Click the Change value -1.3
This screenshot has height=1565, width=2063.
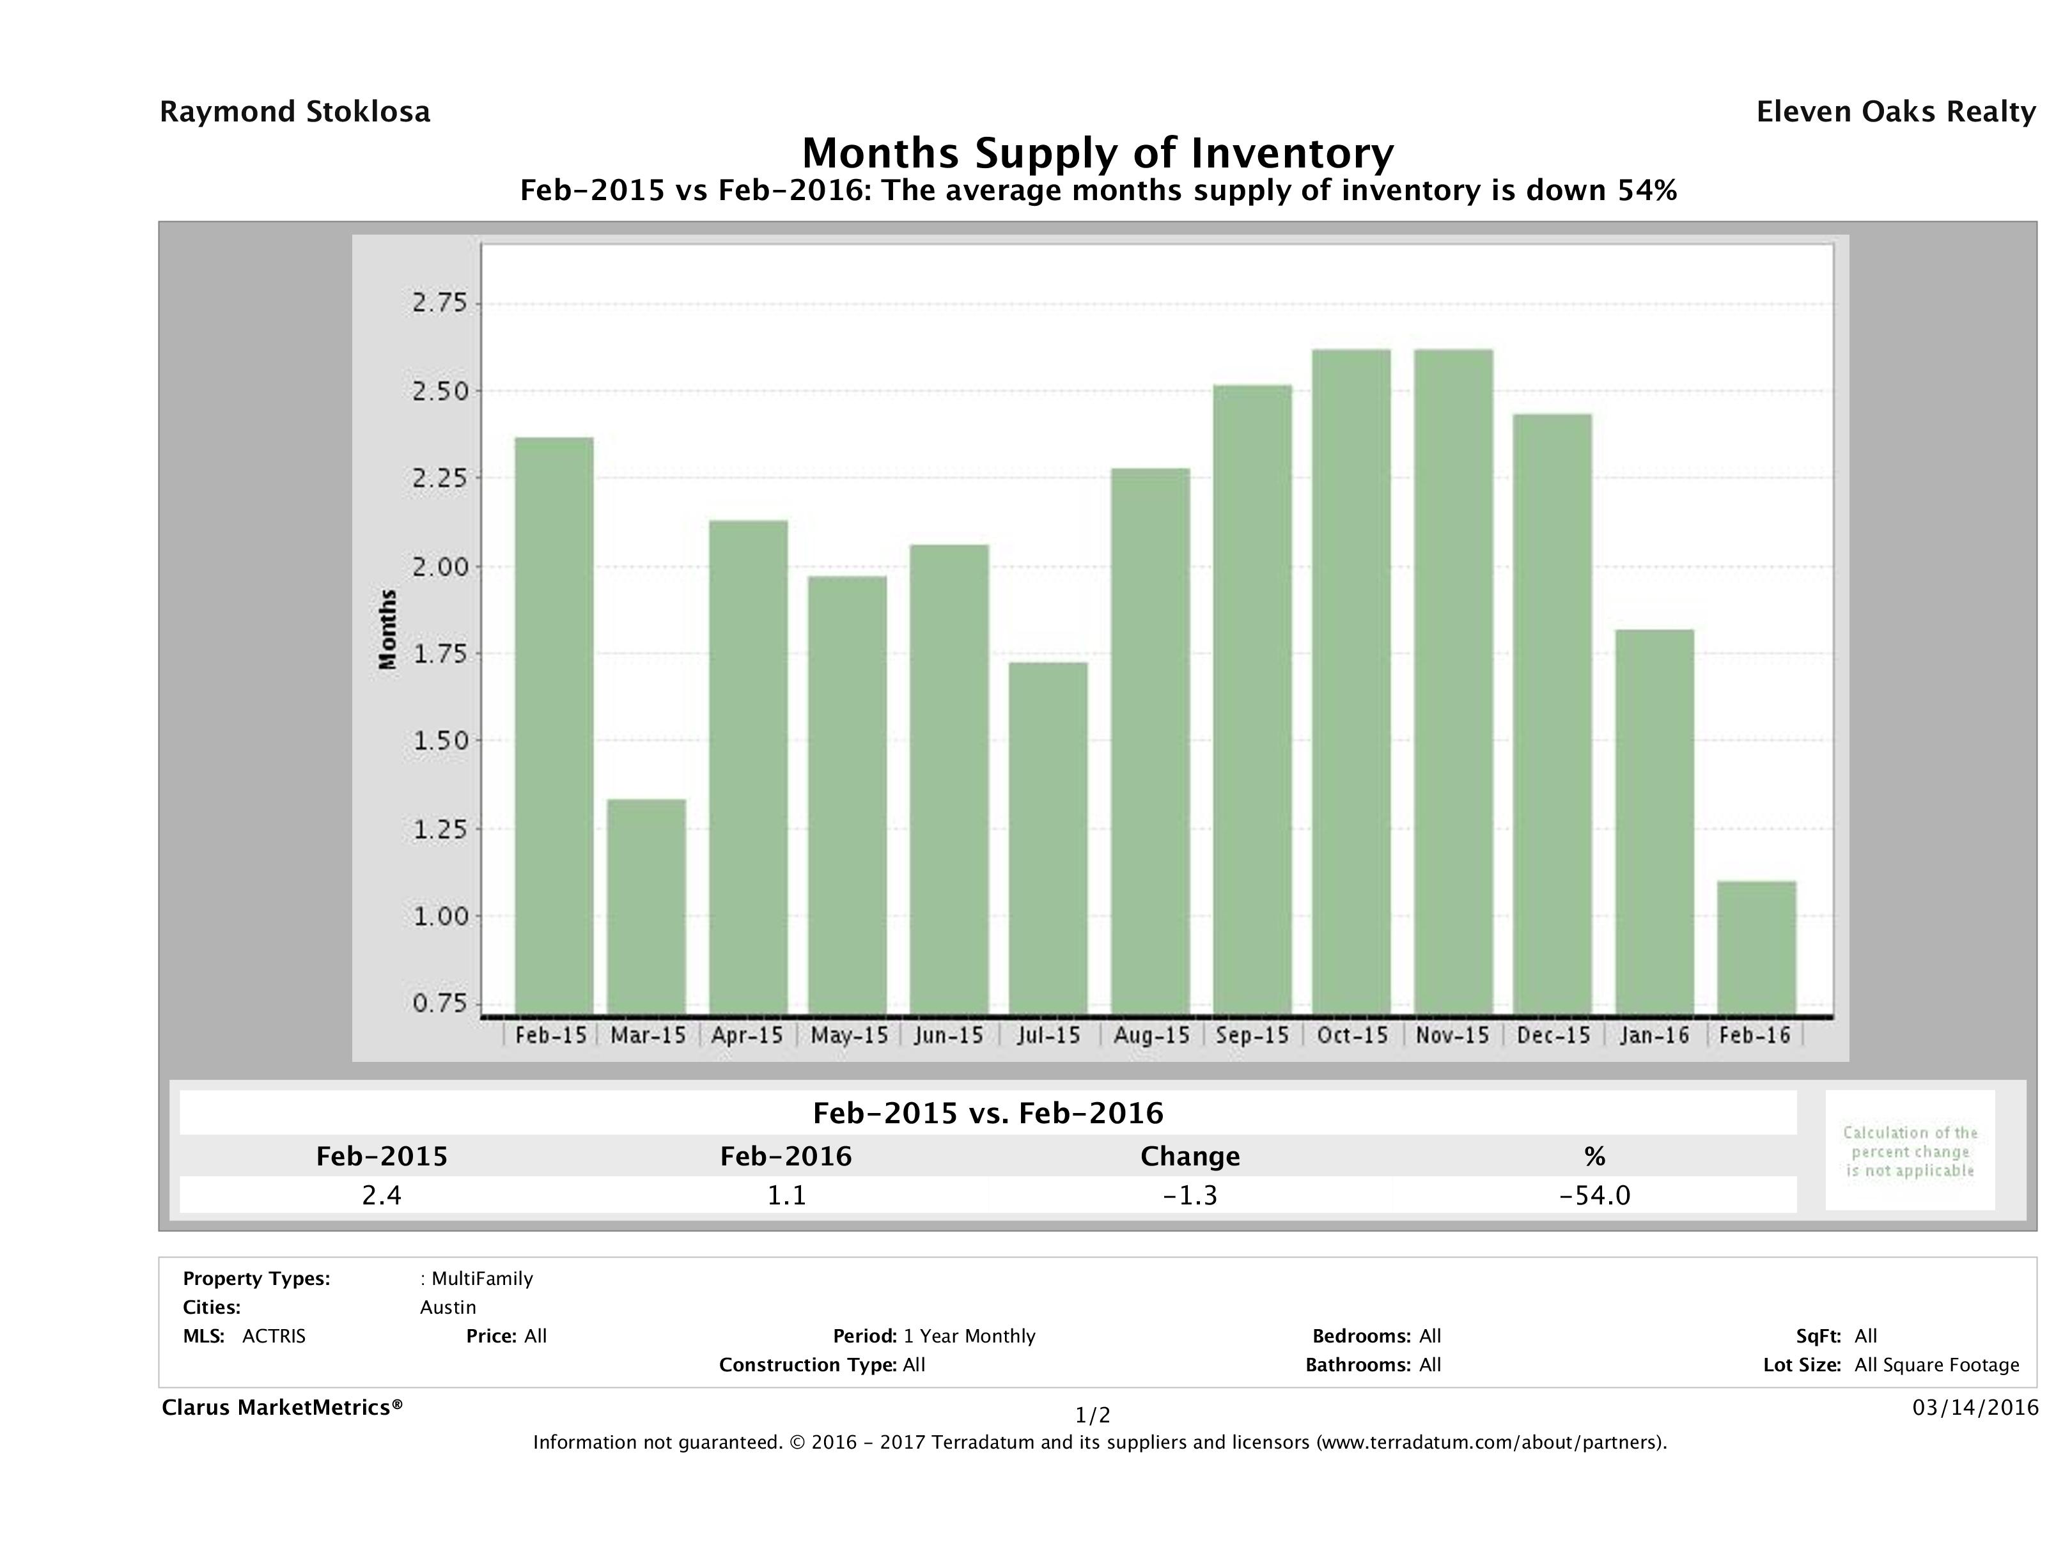tap(1190, 1195)
